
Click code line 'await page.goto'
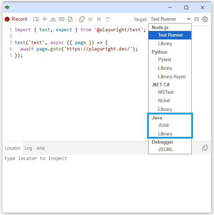(x=79, y=49)
